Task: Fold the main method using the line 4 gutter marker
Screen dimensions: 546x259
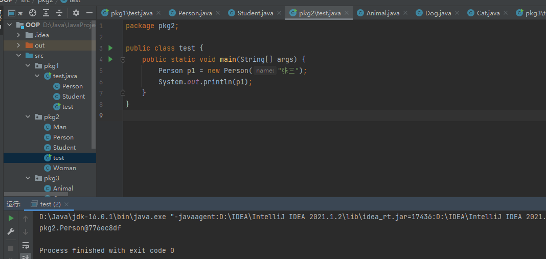Action: [123, 60]
